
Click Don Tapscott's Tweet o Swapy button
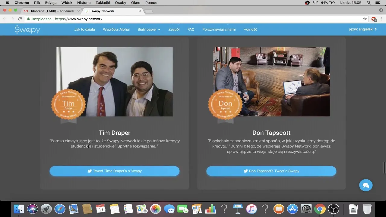271,171
